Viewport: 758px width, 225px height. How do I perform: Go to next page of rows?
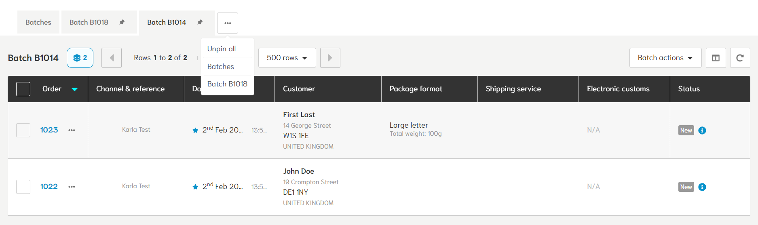(330, 58)
